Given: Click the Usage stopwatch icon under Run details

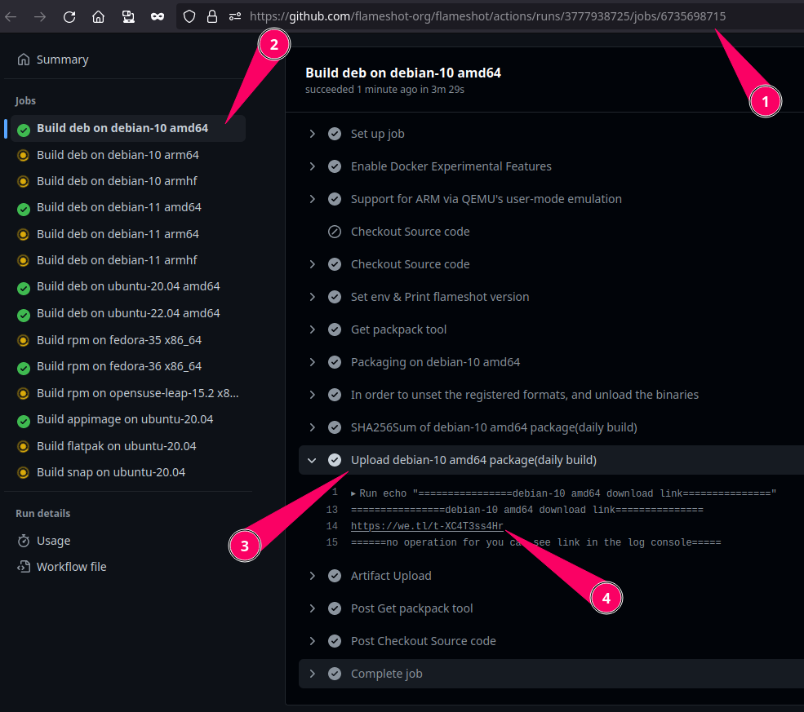Looking at the screenshot, I should (x=24, y=540).
